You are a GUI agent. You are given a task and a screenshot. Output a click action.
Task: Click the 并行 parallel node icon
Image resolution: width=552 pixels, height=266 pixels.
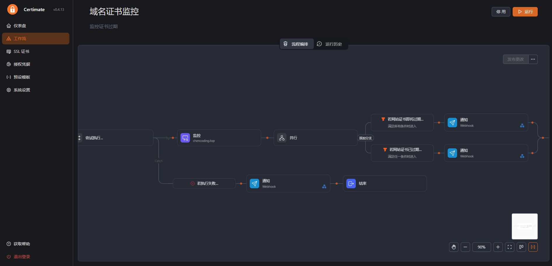282,138
